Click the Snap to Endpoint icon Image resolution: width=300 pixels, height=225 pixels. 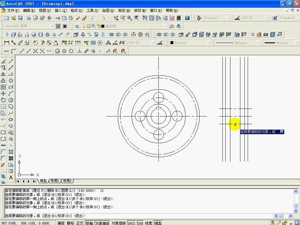pos(22,51)
